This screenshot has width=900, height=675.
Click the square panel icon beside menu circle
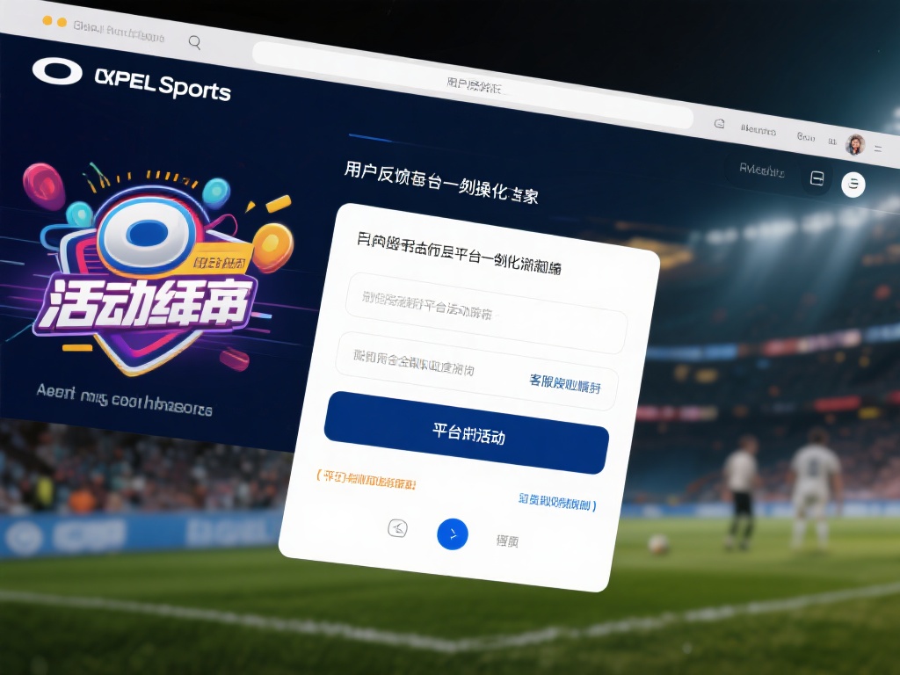pyautogui.click(x=817, y=178)
